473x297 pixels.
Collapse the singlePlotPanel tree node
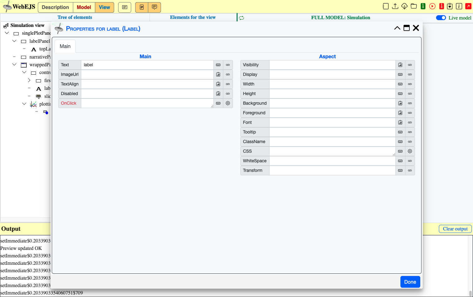tap(7, 33)
